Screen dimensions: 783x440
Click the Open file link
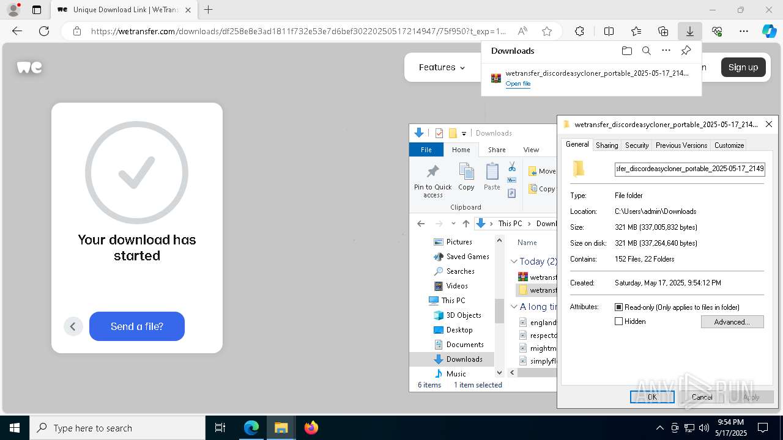click(x=518, y=84)
